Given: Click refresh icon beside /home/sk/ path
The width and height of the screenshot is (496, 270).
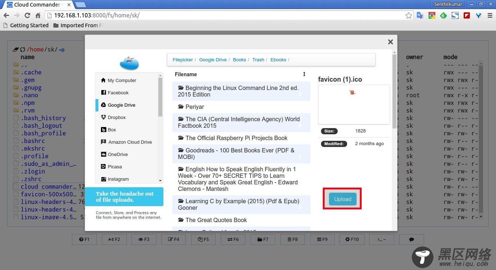Looking at the screenshot, I should coord(23,50).
